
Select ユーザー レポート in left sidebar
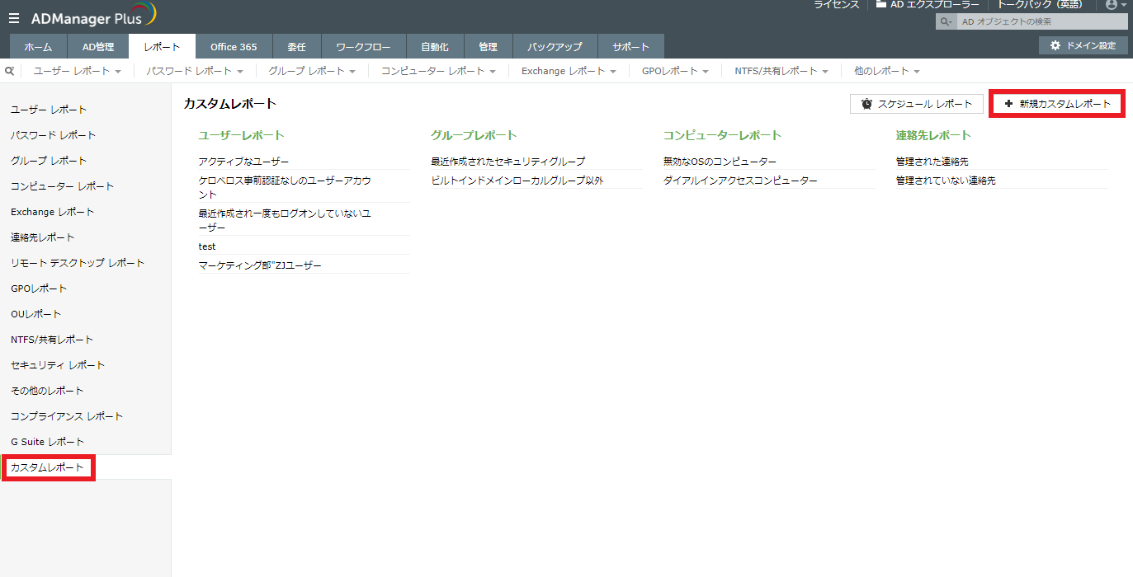[49, 110]
